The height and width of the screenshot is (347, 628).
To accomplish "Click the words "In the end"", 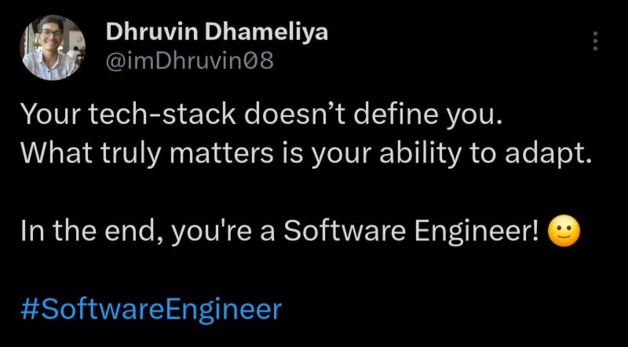I will pos(88,231).
